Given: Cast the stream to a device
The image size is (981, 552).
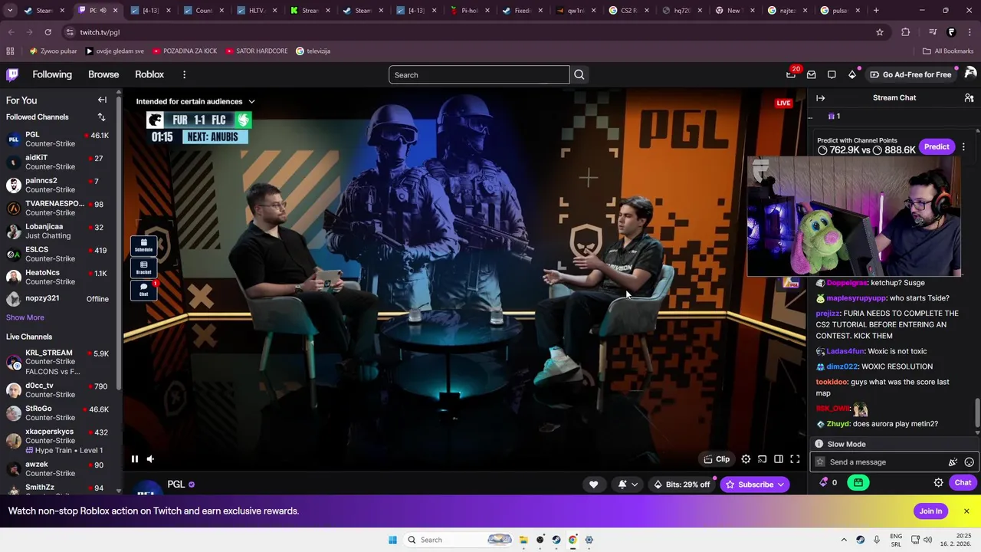Looking at the screenshot, I should [x=762, y=459].
